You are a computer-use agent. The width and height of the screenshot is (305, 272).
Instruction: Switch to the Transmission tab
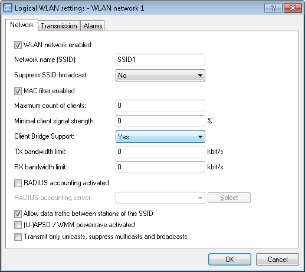point(59,26)
